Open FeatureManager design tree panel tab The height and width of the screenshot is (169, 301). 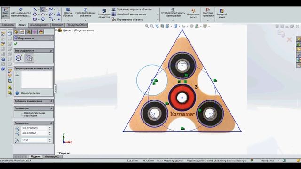coord(16,32)
